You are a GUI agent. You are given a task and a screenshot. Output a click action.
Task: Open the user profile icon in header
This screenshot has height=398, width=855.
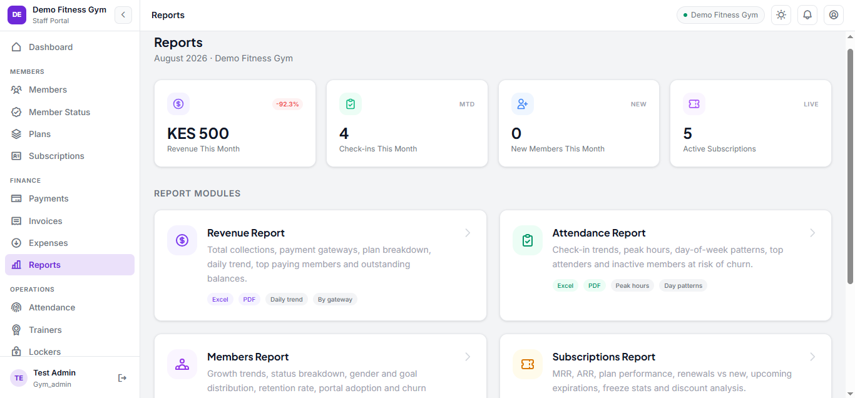point(834,15)
